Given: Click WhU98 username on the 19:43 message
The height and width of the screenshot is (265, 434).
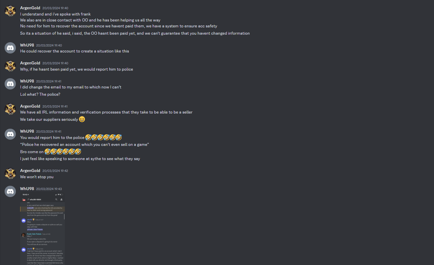Looking at the screenshot, I should pyautogui.click(x=27, y=189).
